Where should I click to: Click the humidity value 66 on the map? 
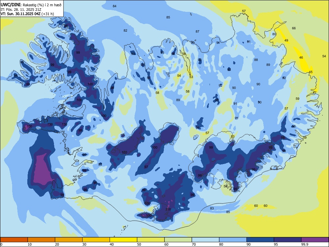[294, 28]
